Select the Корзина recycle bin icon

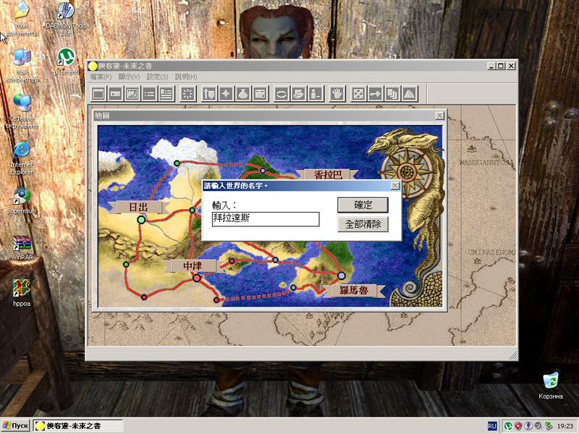tap(551, 386)
